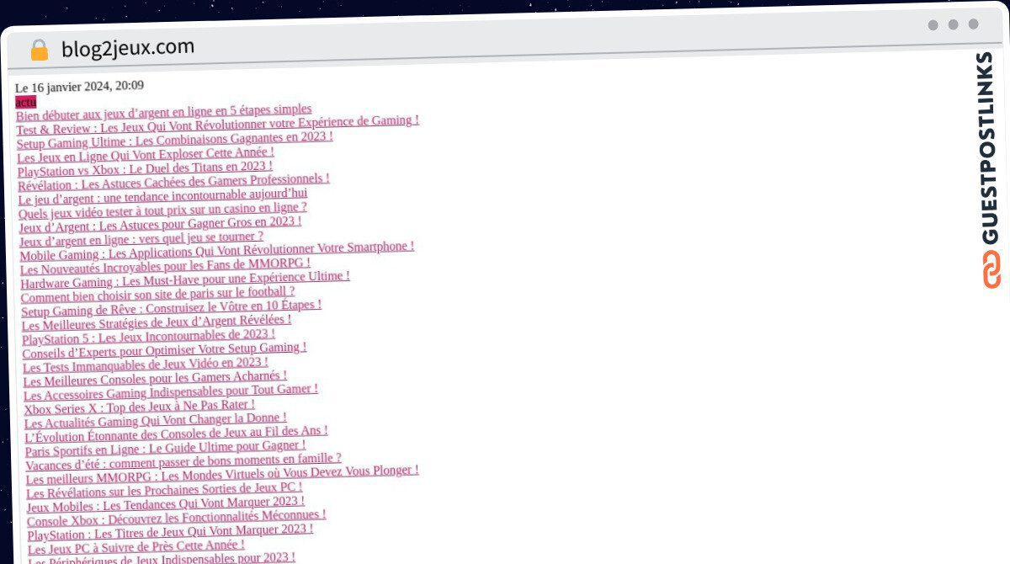The image size is (1010, 564).
Task: Open 'PlayStation : Les Titres de Jeux' link
Action: [x=170, y=534]
